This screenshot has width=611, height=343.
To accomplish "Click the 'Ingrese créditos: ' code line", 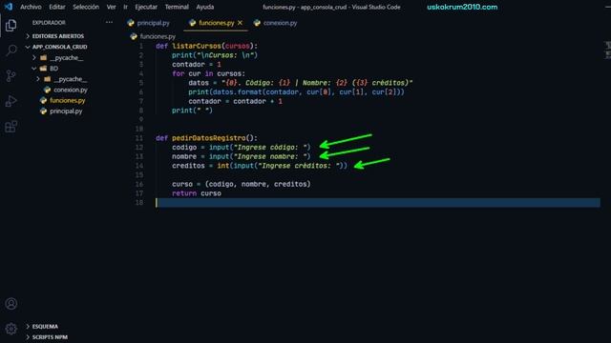I will [x=260, y=166].
